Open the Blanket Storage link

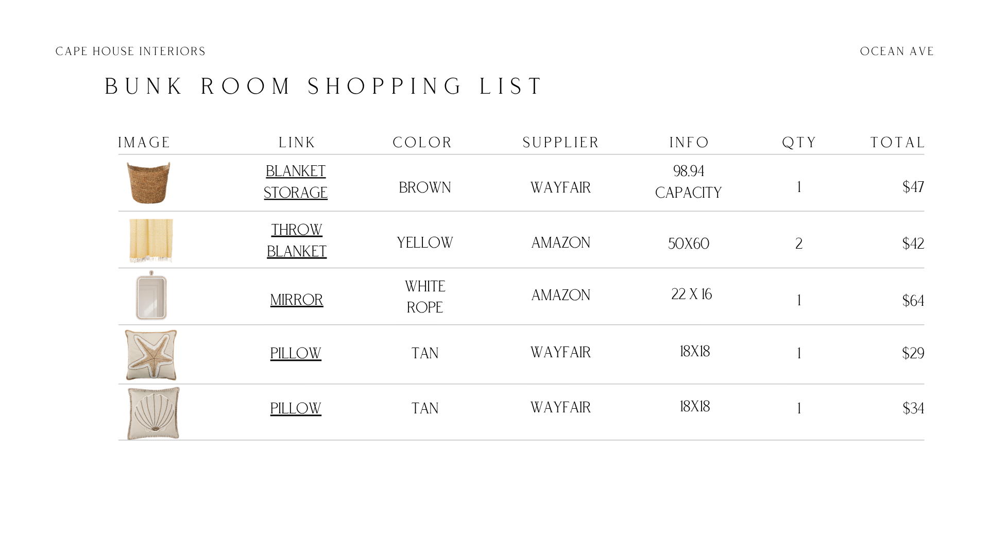[296, 182]
